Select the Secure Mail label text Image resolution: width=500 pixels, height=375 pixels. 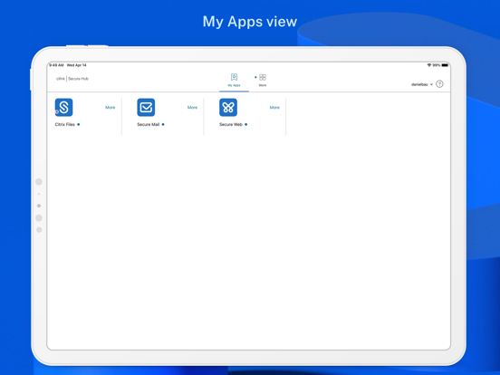click(149, 124)
